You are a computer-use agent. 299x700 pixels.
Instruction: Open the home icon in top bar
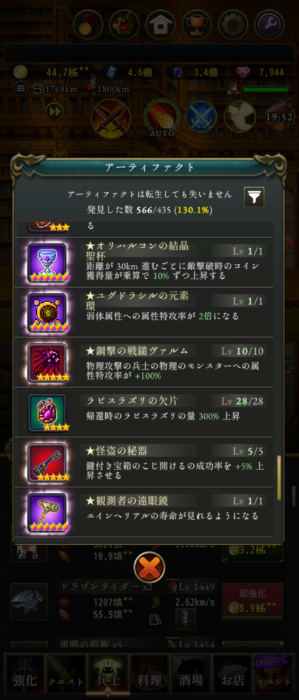pyautogui.click(x=160, y=24)
